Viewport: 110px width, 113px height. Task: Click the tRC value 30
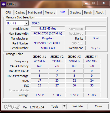(74, 85)
